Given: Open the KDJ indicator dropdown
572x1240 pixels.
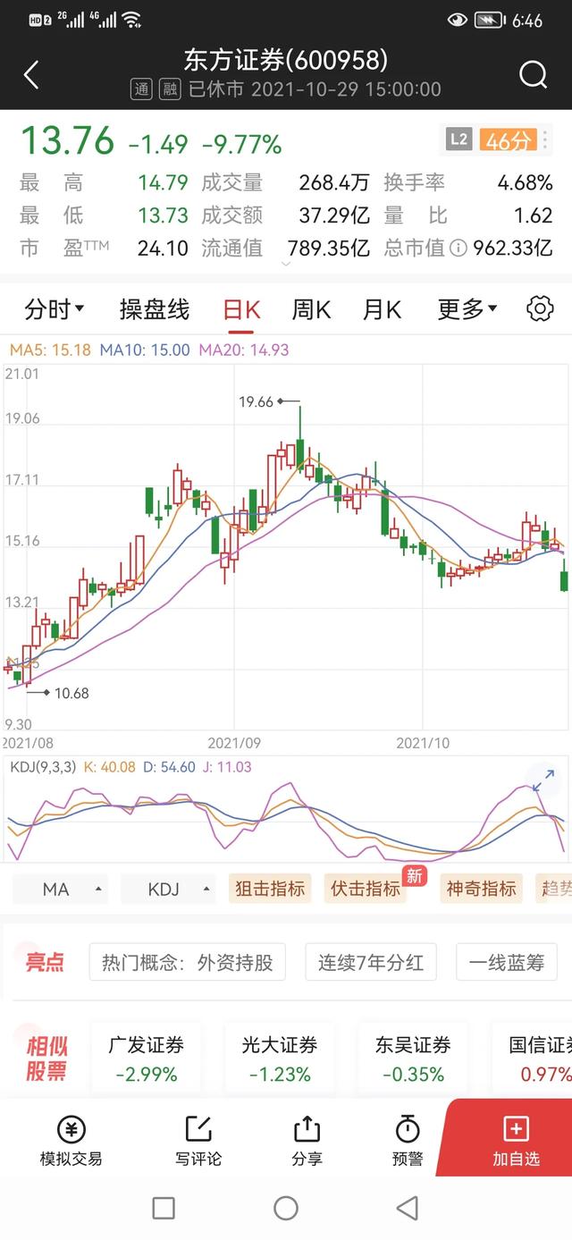Looking at the screenshot, I should click(x=168, y=889).
